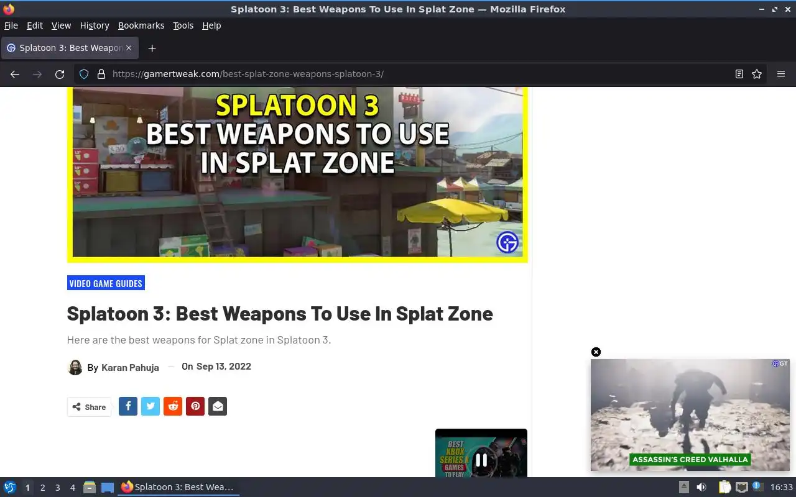Screen dimensions: 796x497
Task: Open a new tab
Action: click(x=152, y=48)
